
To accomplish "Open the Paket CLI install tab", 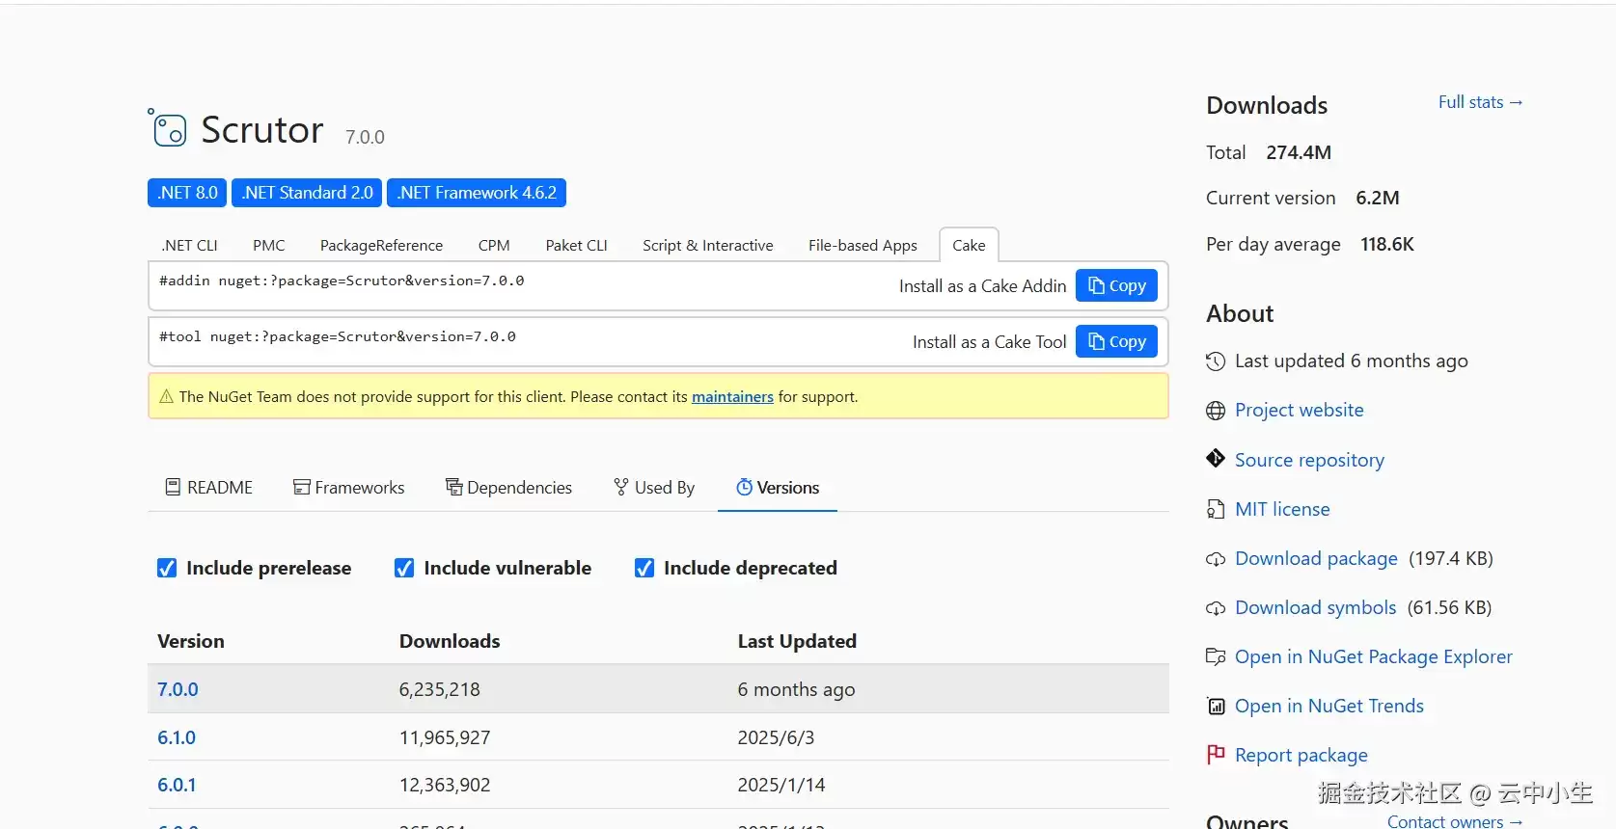I will [577, 245].
